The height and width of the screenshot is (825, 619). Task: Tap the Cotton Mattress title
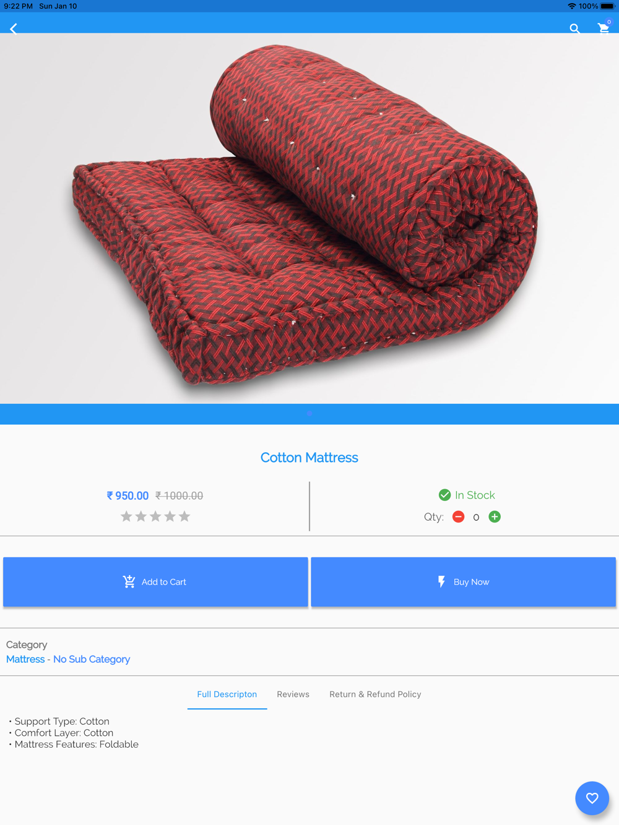pos(309,458)
